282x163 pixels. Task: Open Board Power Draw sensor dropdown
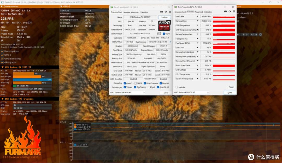pyautogui.click(x=197, y=65)
